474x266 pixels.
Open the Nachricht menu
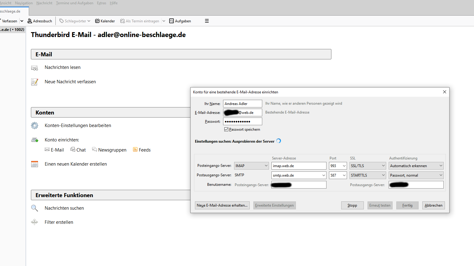pyautogui.click(x=44, y=3)
